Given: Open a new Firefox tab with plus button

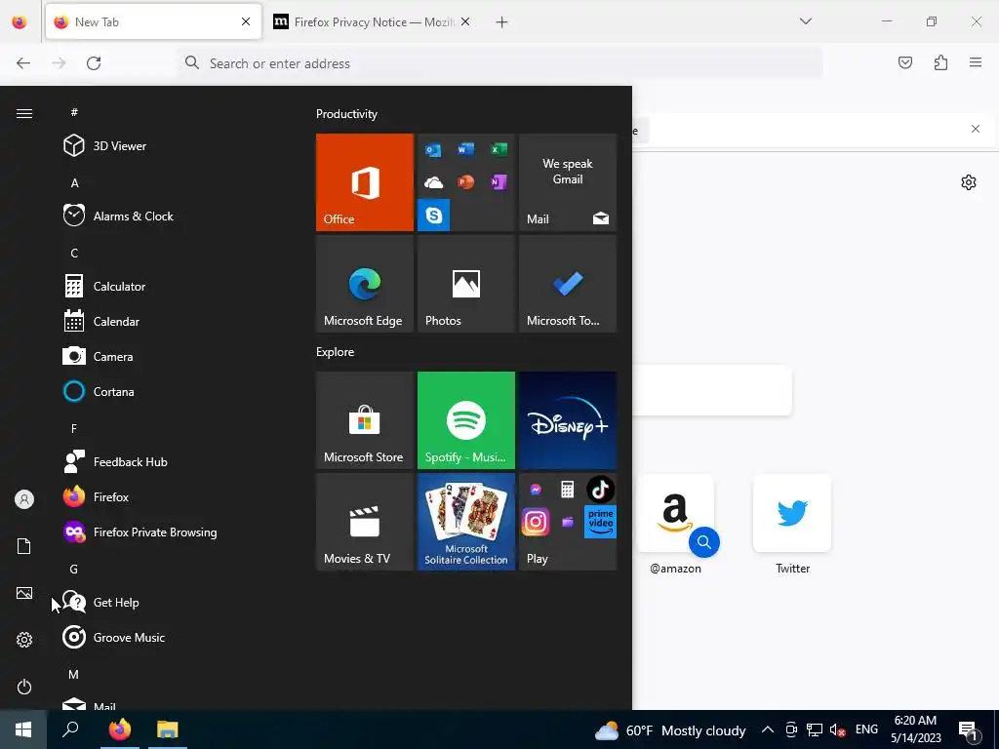Looking at the screenshot, I should [x=502, y=22].
